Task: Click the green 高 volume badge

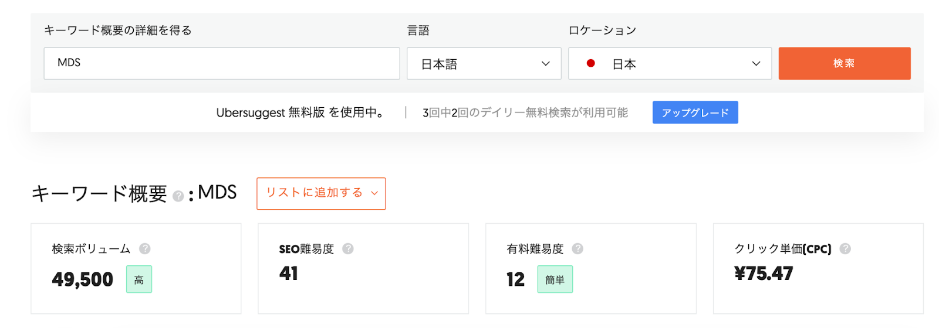Action: tap(139, 279)
